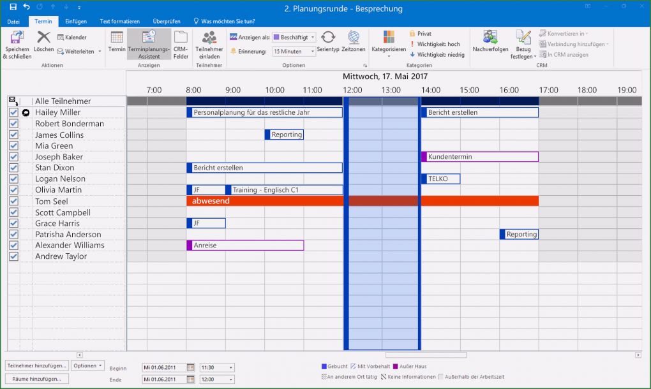Open Kategorisieren
Viewport: 651px width, 389px height.
(390, 41)
